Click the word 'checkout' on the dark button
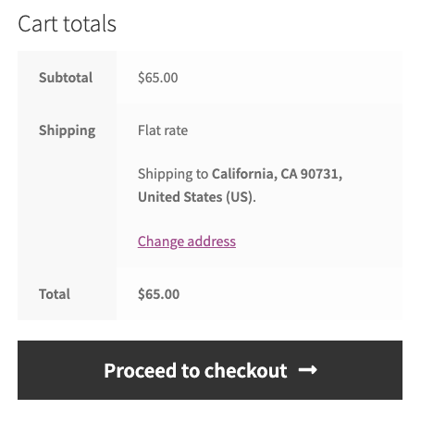421x434 pixels. (x=246, y=370)
